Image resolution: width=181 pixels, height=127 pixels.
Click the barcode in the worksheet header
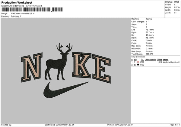(x=32, y=10)
